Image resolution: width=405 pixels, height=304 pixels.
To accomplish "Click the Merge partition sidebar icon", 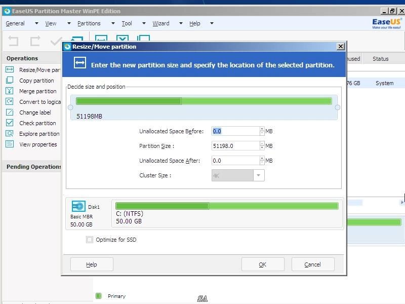I will 10,91.
